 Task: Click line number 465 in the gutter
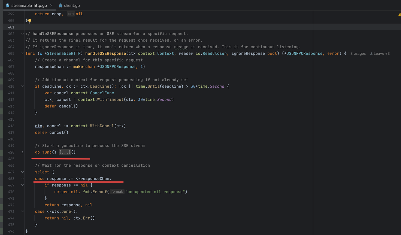(11, 159)
